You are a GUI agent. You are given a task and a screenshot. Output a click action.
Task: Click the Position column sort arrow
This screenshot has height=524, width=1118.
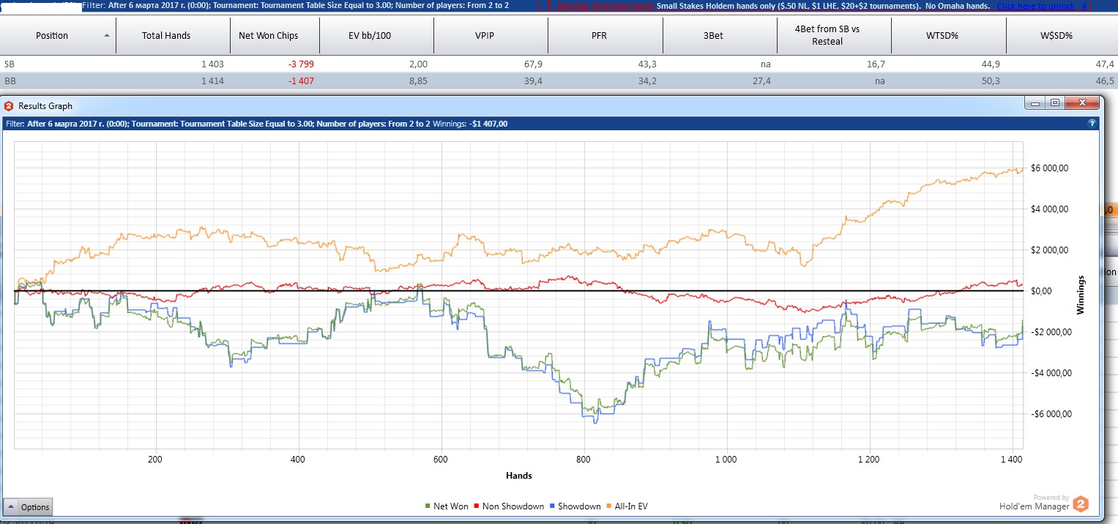pos(107,35)
